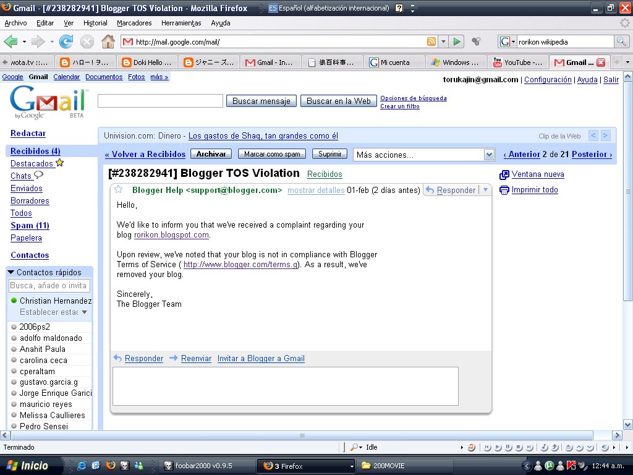Click the Reenviar link
Image resolution: width=633 pixels, height=475 pixels.
coord(196,358)
